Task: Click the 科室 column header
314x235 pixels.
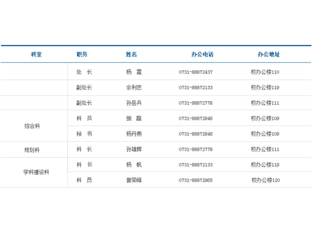Action: click(36, 55)
